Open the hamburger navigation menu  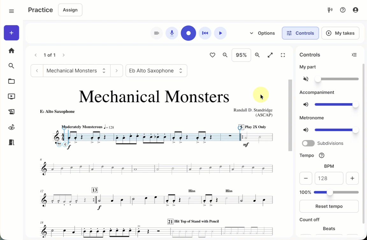coord(11,11)
